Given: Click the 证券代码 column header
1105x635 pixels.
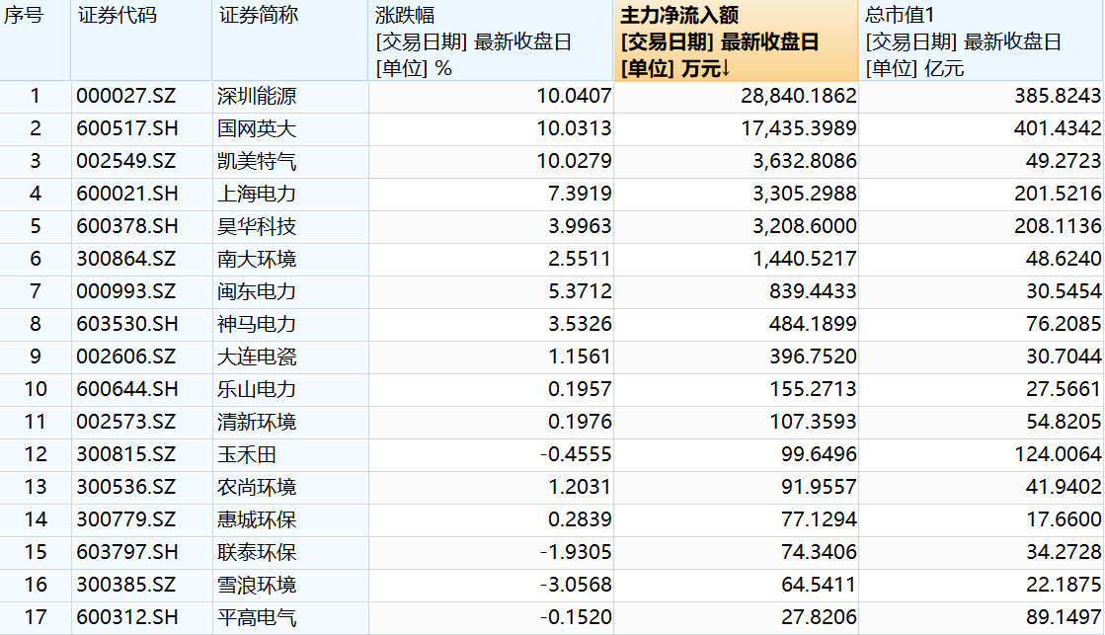Looking at the screenshot, I should [x=141, y=40].
